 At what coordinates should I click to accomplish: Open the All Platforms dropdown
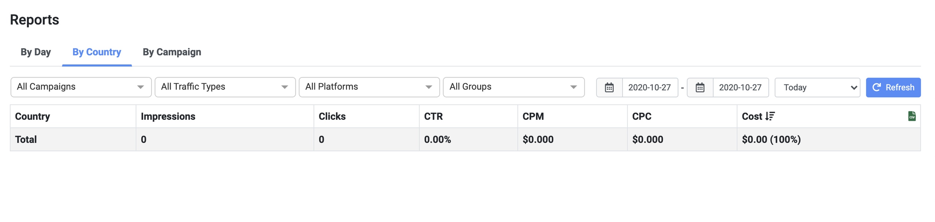point(369,87)
